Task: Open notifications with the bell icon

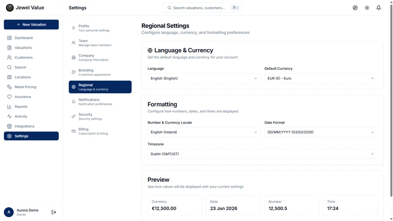Action: click(378, 8)
